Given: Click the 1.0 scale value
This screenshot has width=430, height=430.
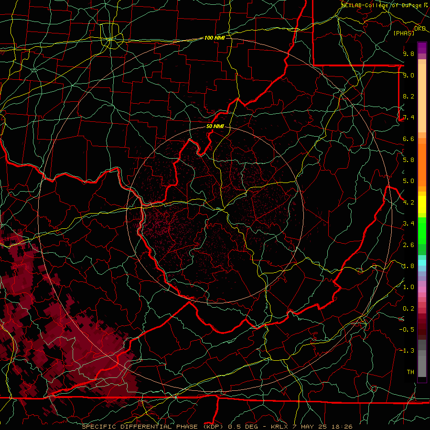Looking at the screenshot, I should pos(408,287).
